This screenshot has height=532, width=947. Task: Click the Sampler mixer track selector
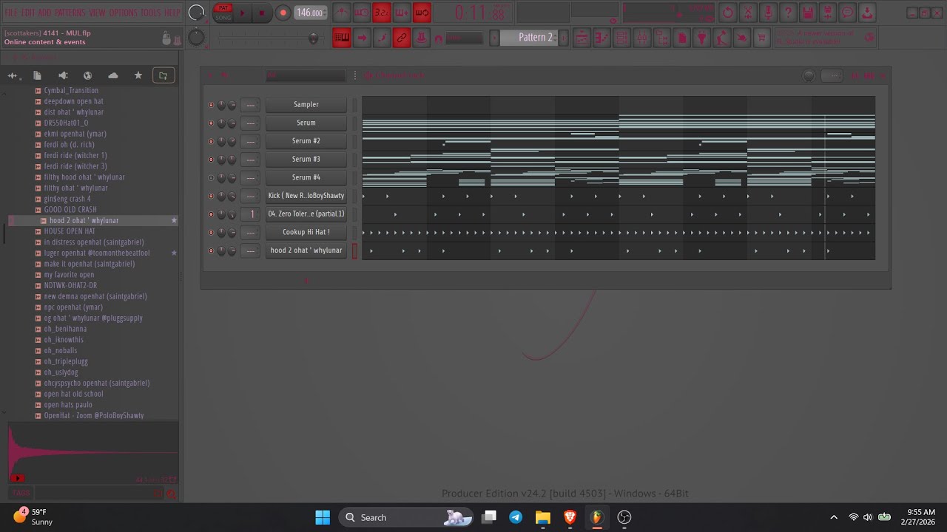click(x=251, y=105)
